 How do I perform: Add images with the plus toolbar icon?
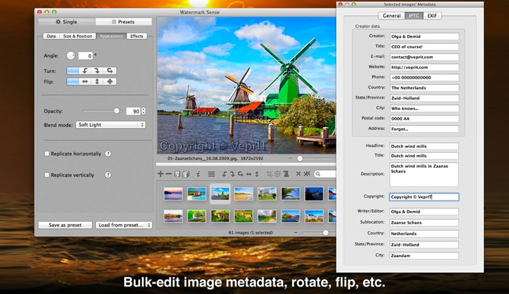click(x=160, y=174)
